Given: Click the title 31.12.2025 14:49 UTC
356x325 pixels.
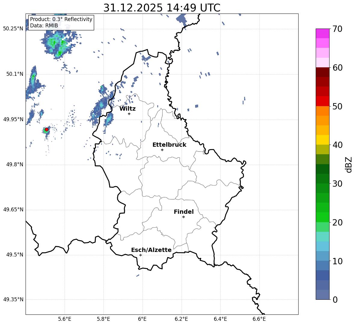Looking at the screenshot, I should [x=162, y=8].
